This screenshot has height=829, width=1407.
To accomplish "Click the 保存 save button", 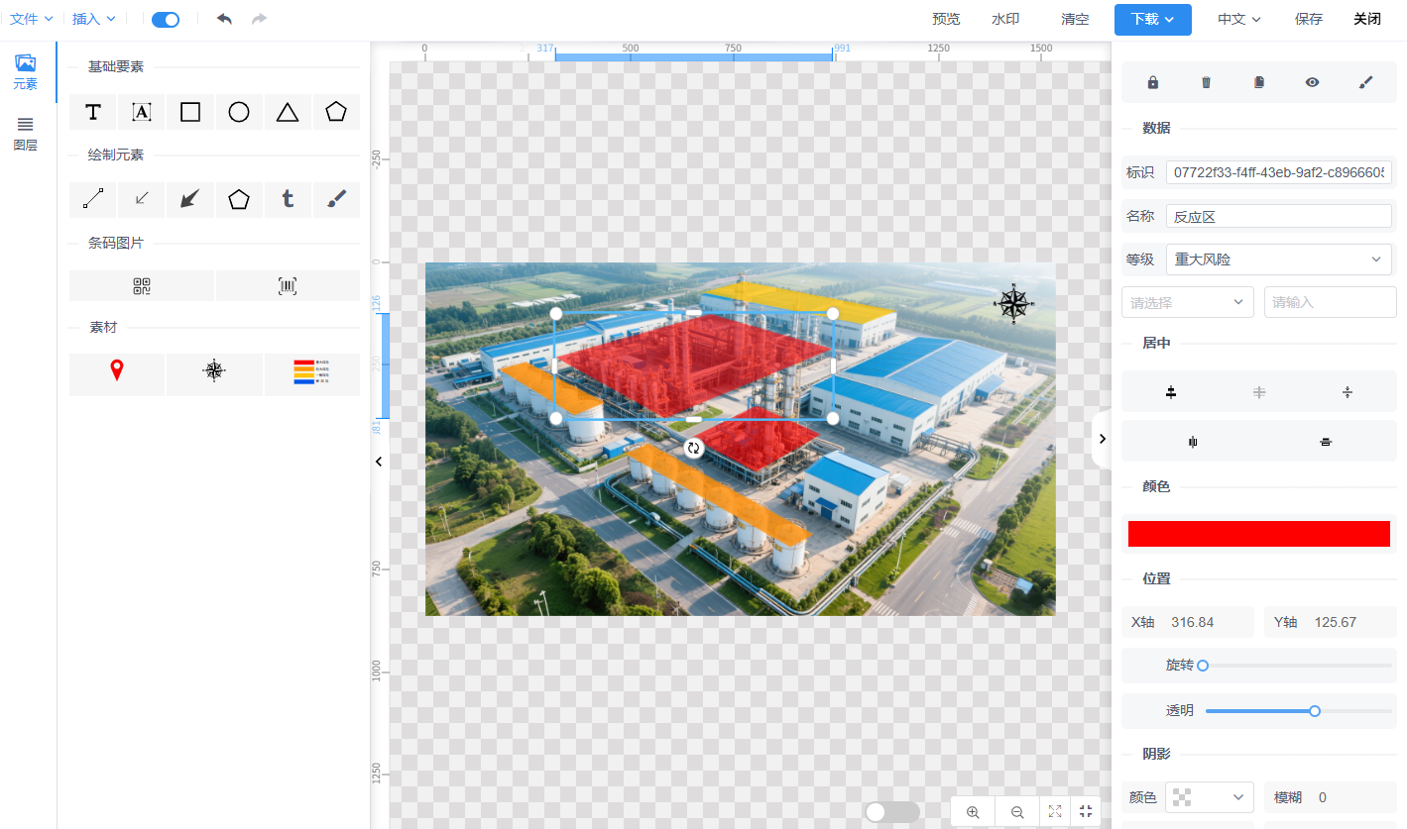I will (1308, 19).
